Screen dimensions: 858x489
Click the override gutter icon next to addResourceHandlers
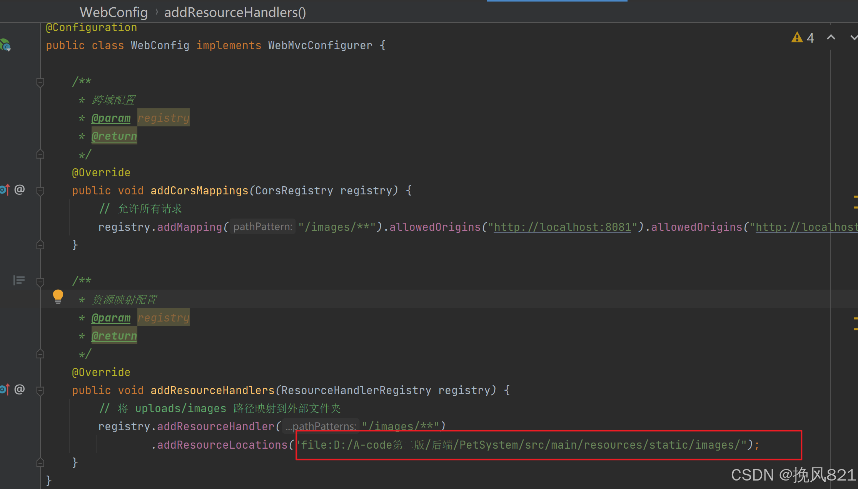[x=5, y=390]
